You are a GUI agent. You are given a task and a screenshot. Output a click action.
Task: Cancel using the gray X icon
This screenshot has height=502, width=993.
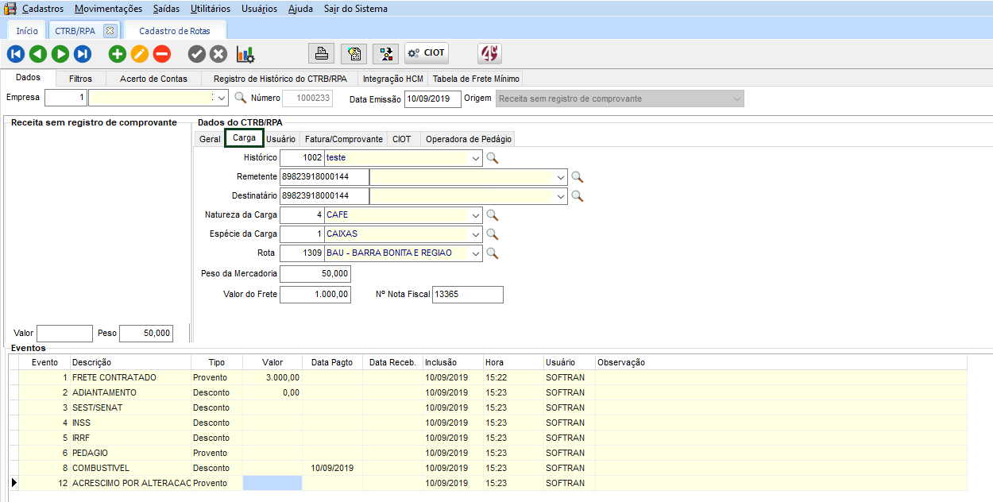point(218,54)
